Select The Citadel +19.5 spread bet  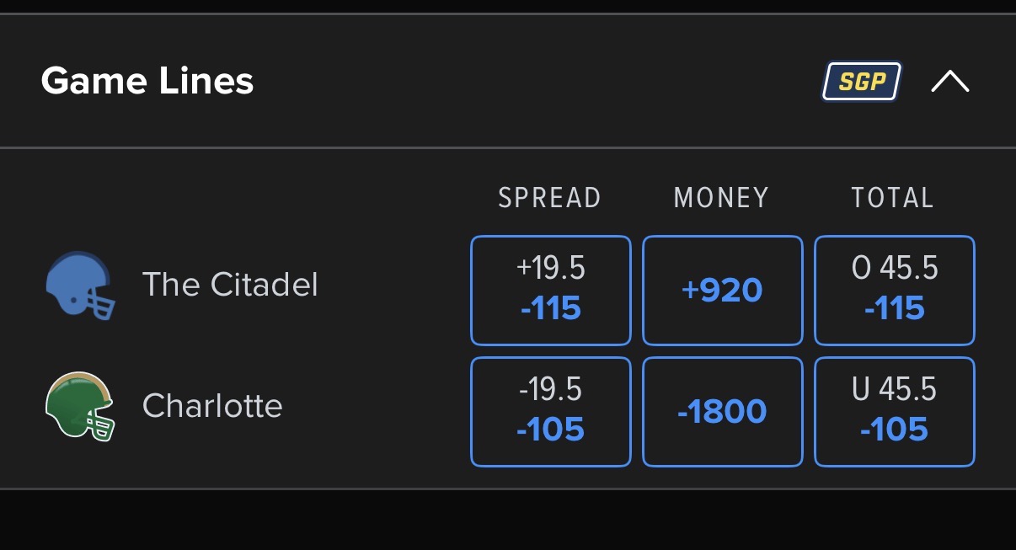coord(551,291)
